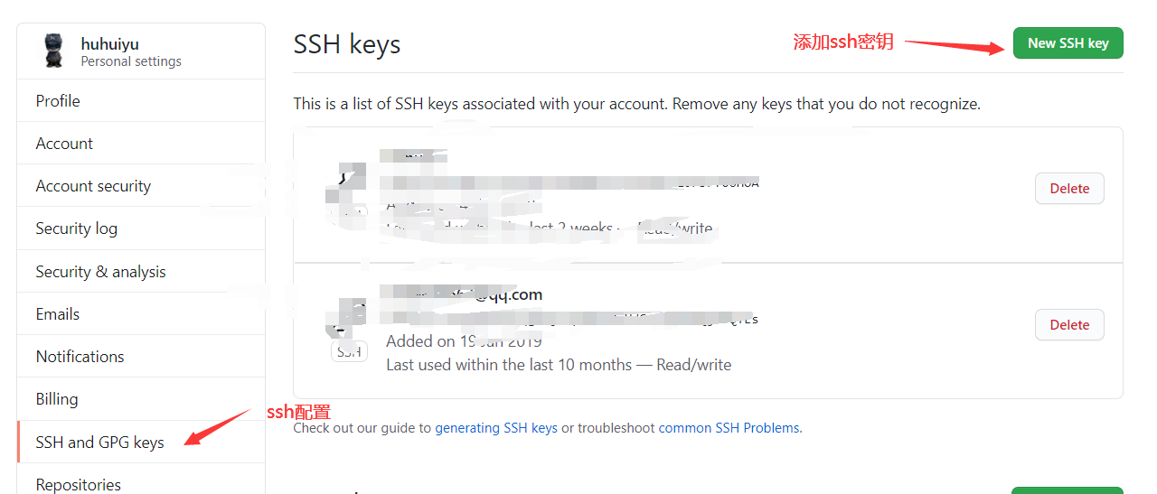Delete the first SSH key in the list
The width and height of the screenshot is (1157, 494).
coord(1069,189)
